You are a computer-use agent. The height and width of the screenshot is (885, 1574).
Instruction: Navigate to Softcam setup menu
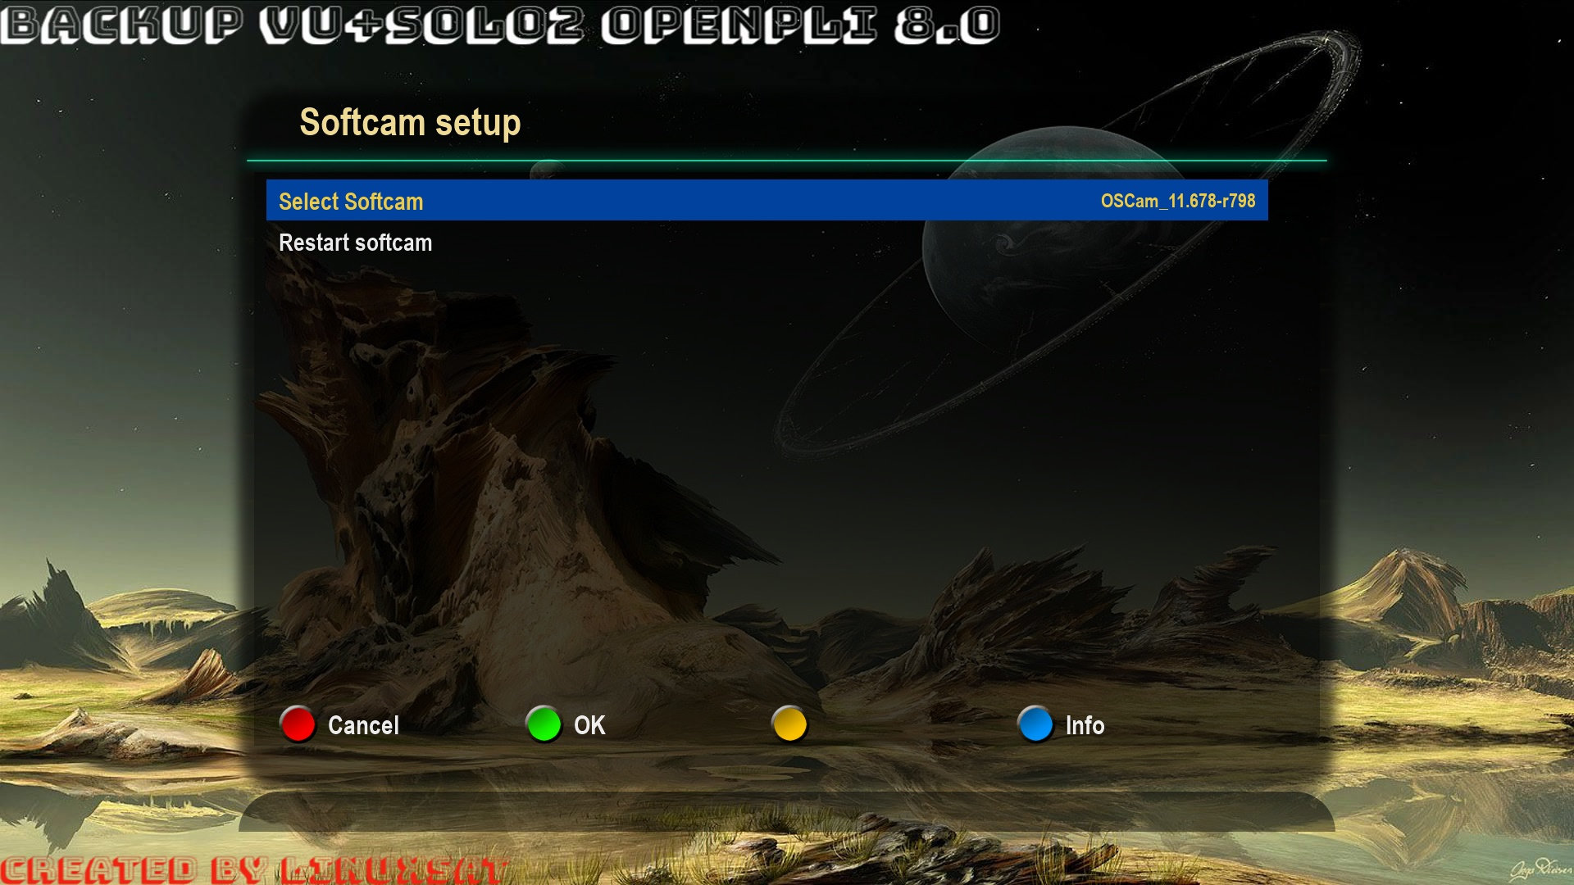(x=411, y=122)
